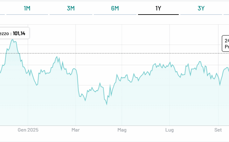
Task: Switch chart to the 3M range
Action: click(x=71, y=9)
